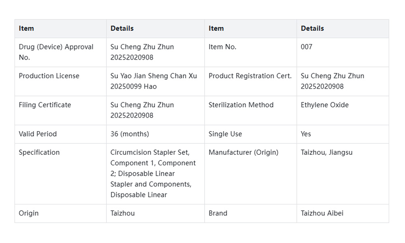The width and height of the screenshot is (405, 243).
Task: Click the "36 (months)" value
Action: (130, 134)
